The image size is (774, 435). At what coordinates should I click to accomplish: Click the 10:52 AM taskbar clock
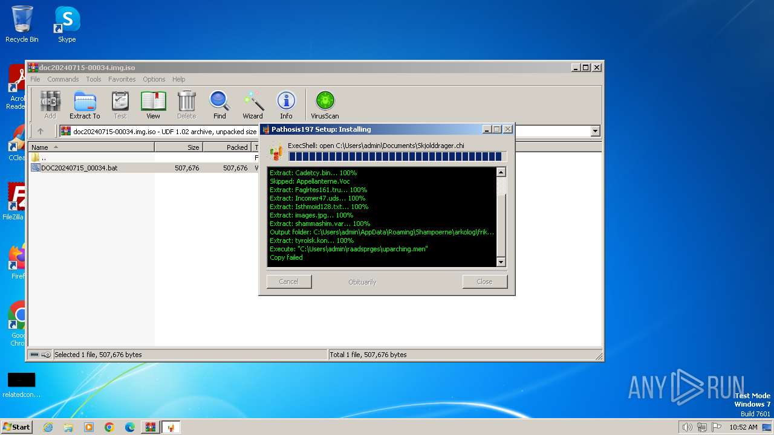[x=743, y=427]
